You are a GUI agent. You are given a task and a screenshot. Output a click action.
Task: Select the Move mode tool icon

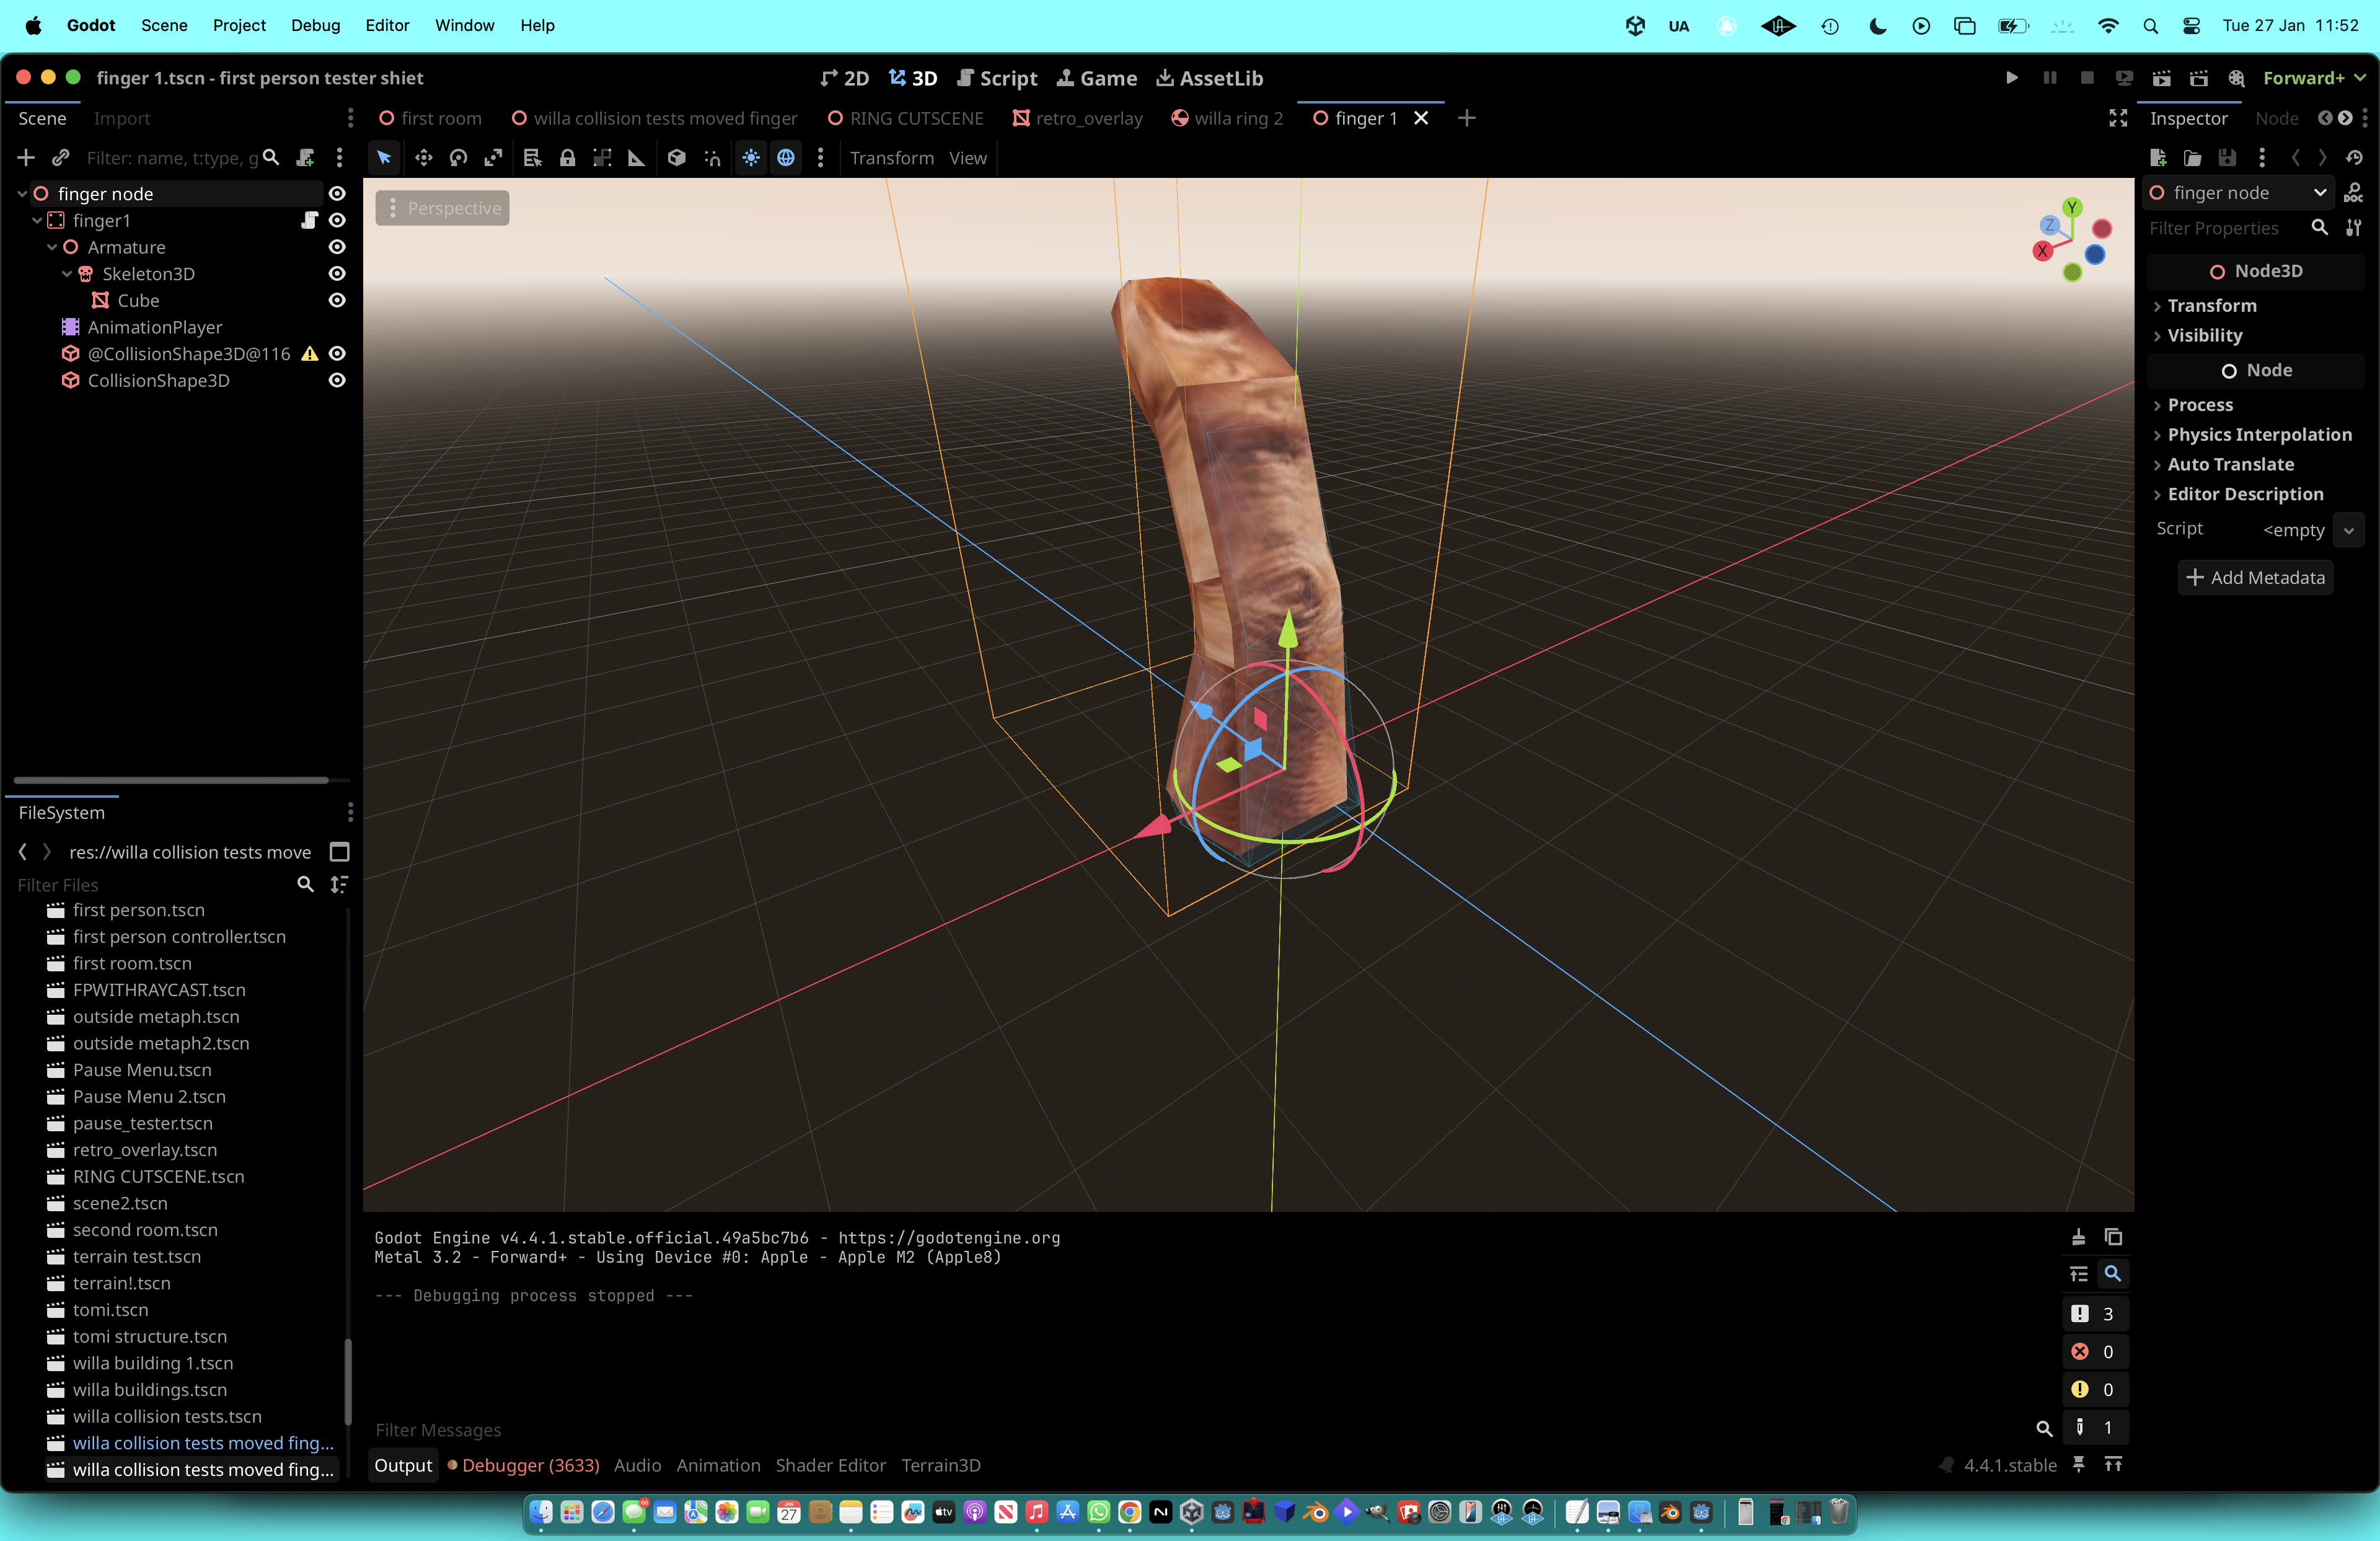[423, 158]
